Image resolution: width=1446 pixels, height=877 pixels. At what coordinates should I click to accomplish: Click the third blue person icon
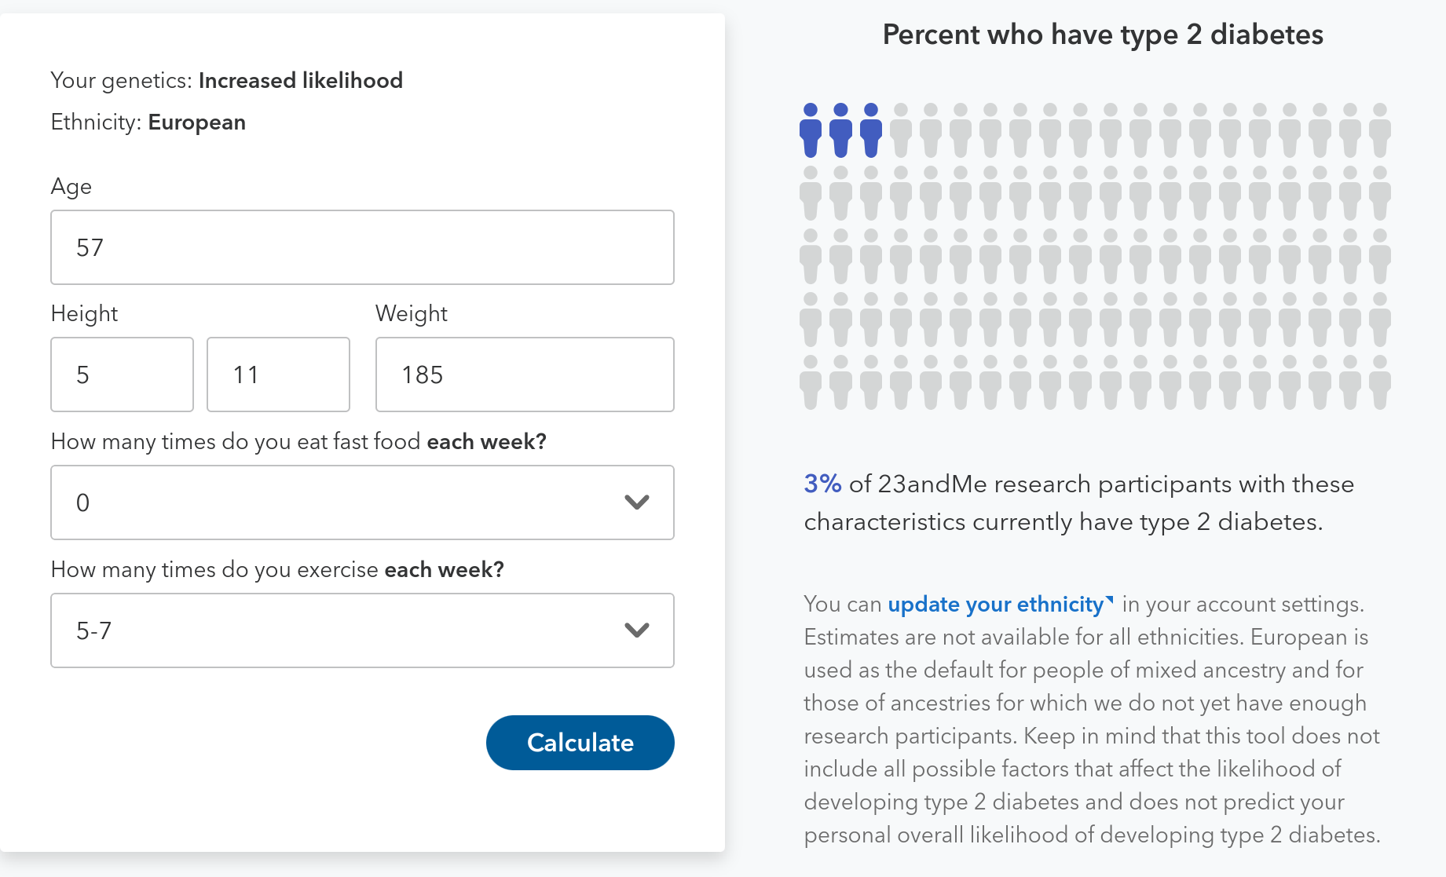[870, 130]
